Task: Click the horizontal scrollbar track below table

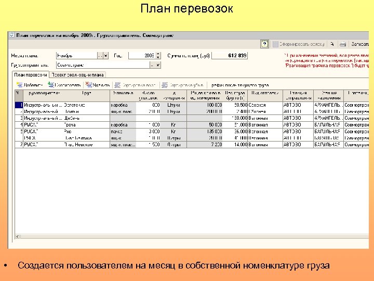Action: pyautogui.click(x=194, y=237)
